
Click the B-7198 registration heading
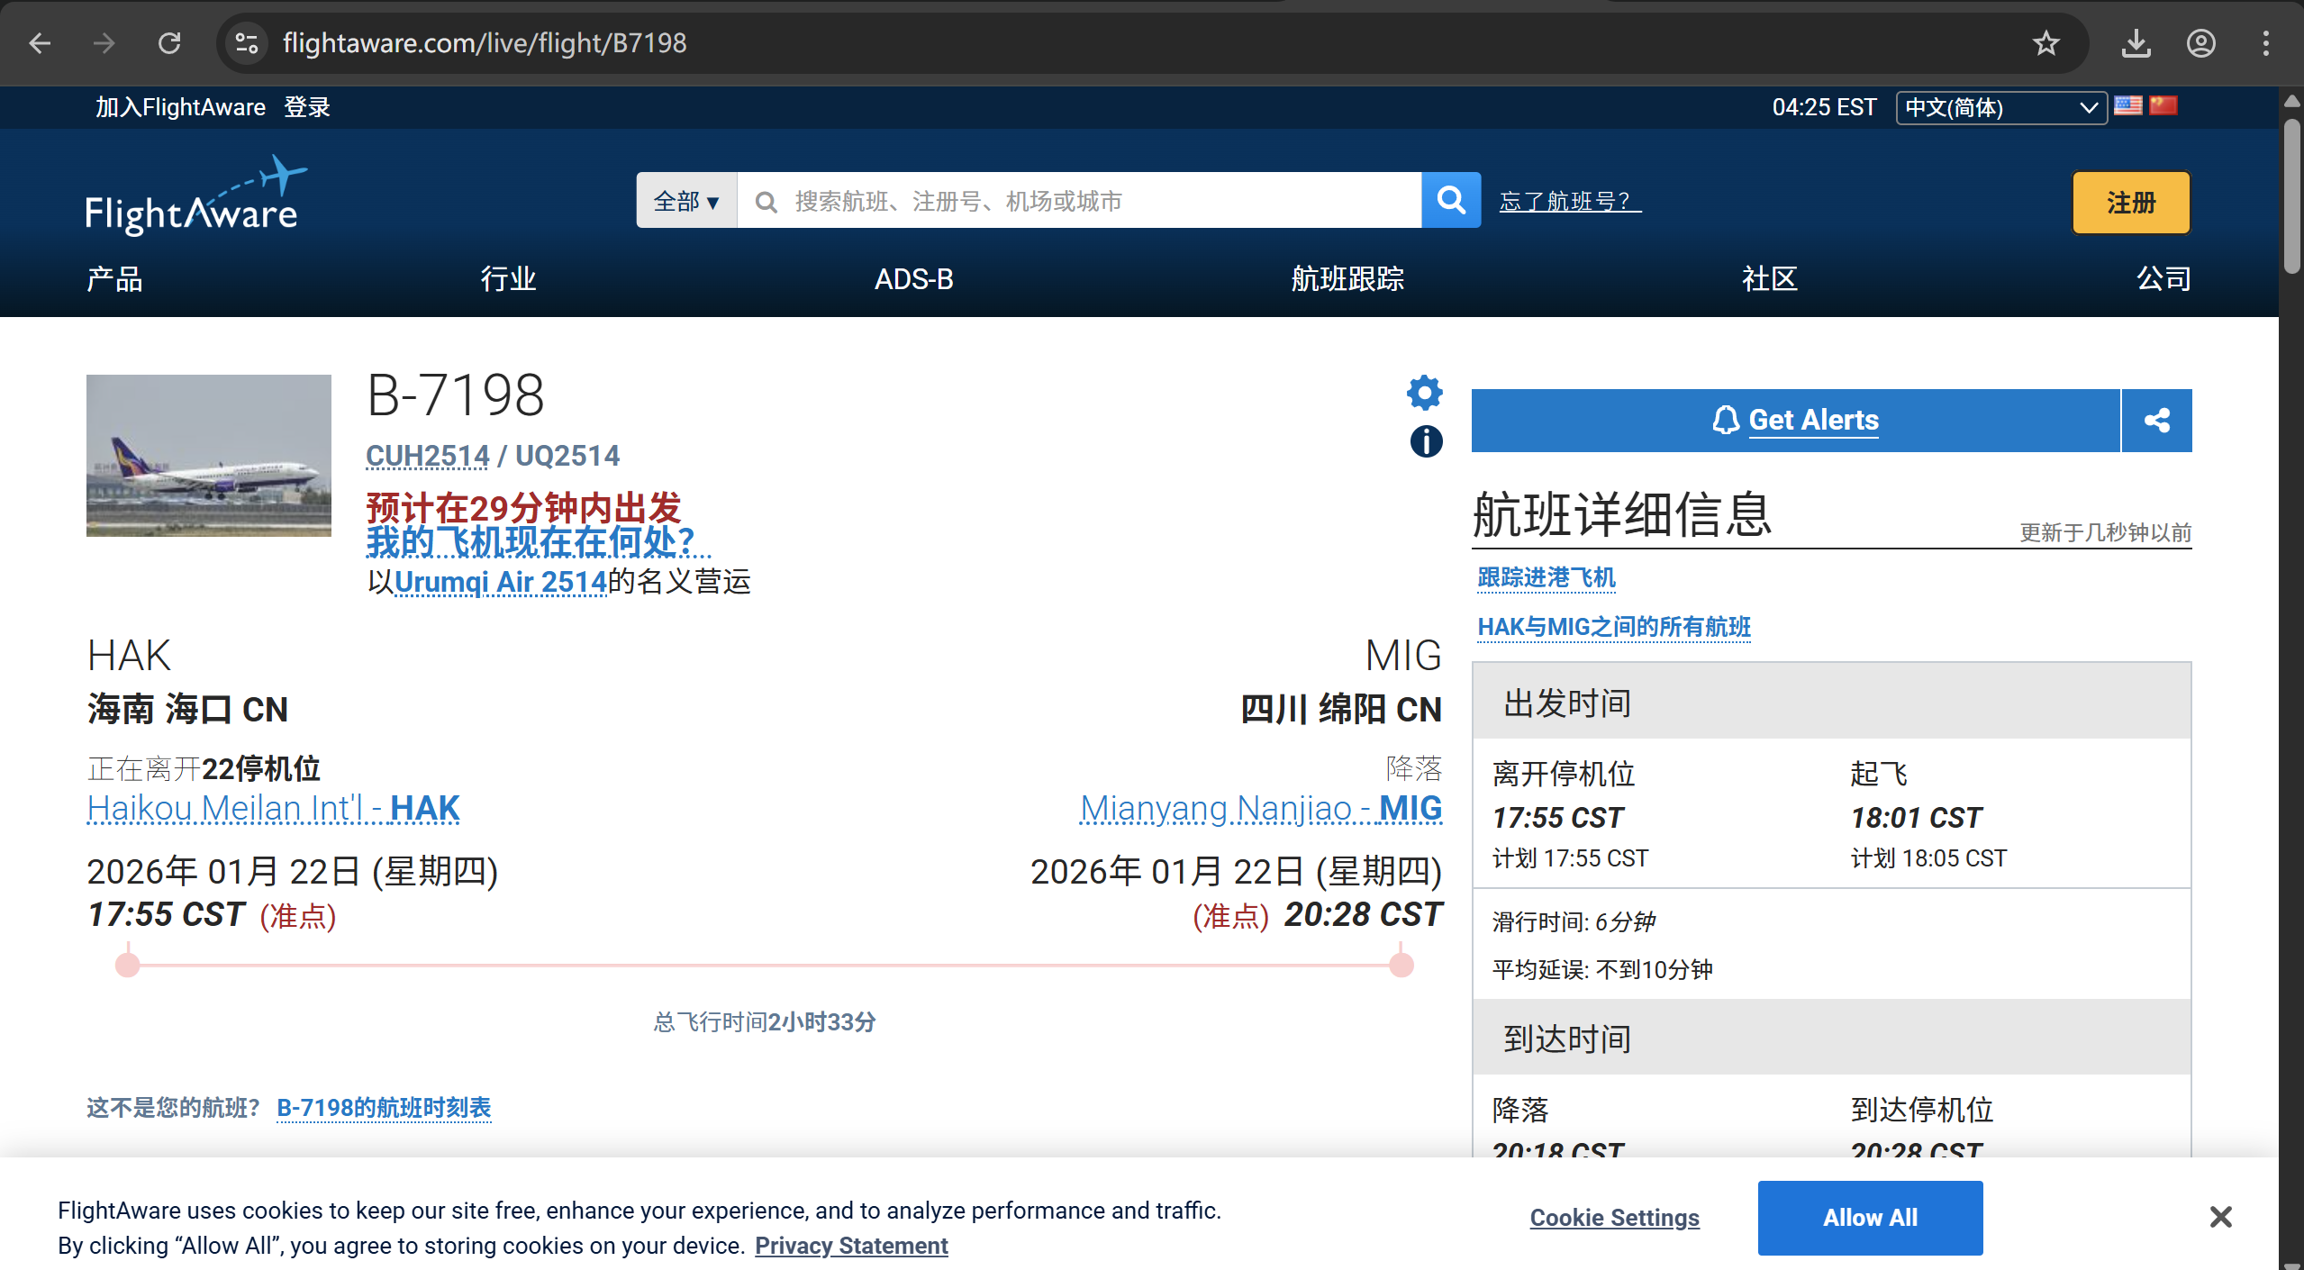[x=456, y=395]
